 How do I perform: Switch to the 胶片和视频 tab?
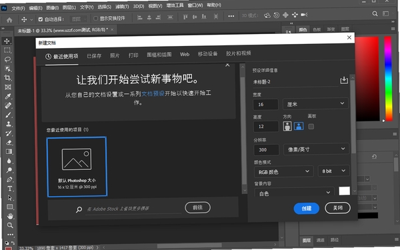(238, 53)
